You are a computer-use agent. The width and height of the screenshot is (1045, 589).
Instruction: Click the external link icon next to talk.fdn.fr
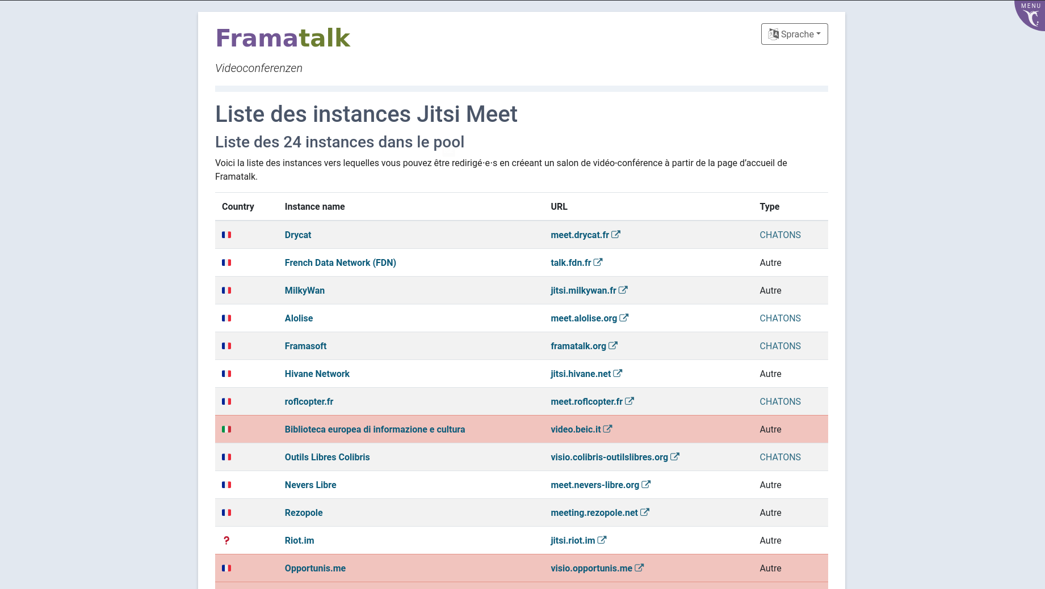coord(598,262)
